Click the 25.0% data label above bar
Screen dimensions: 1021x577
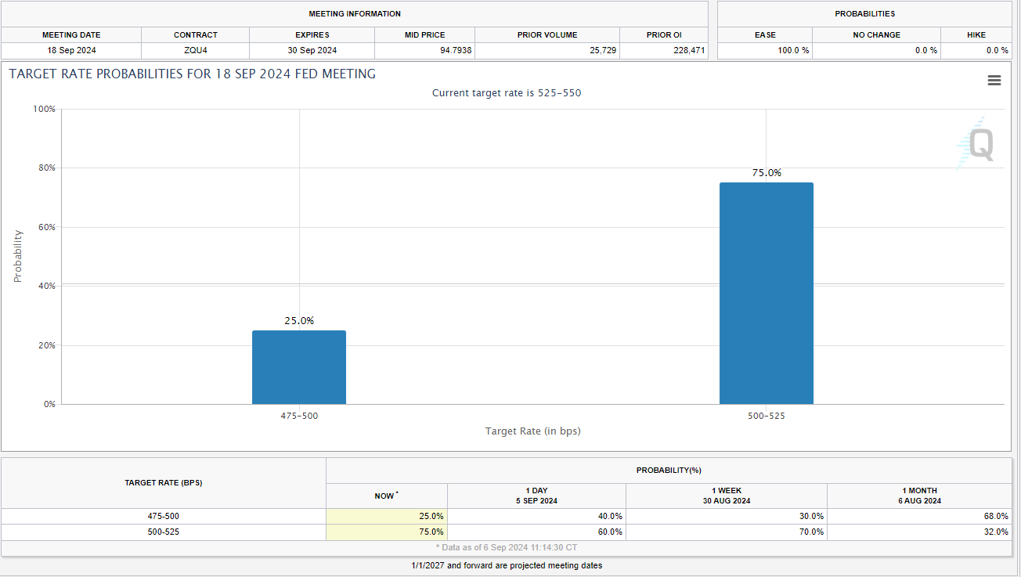tap(299, 321)
